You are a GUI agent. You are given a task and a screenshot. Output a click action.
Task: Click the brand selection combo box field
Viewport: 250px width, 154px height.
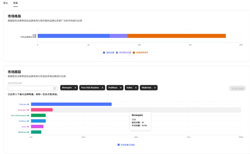[x=33, y=88]
